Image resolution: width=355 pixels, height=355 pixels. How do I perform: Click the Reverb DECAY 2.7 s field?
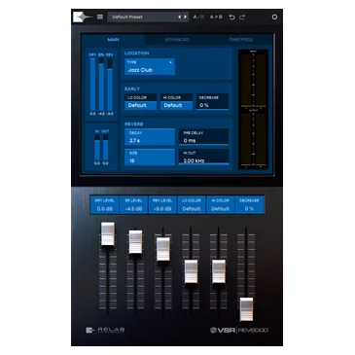[x=150, y=137]
